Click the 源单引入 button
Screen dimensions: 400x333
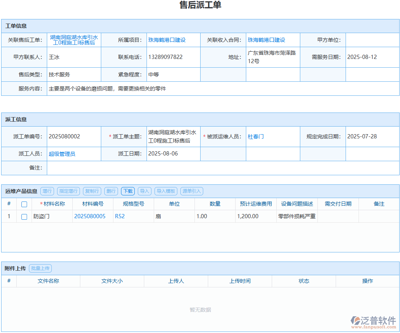(191, 191)
